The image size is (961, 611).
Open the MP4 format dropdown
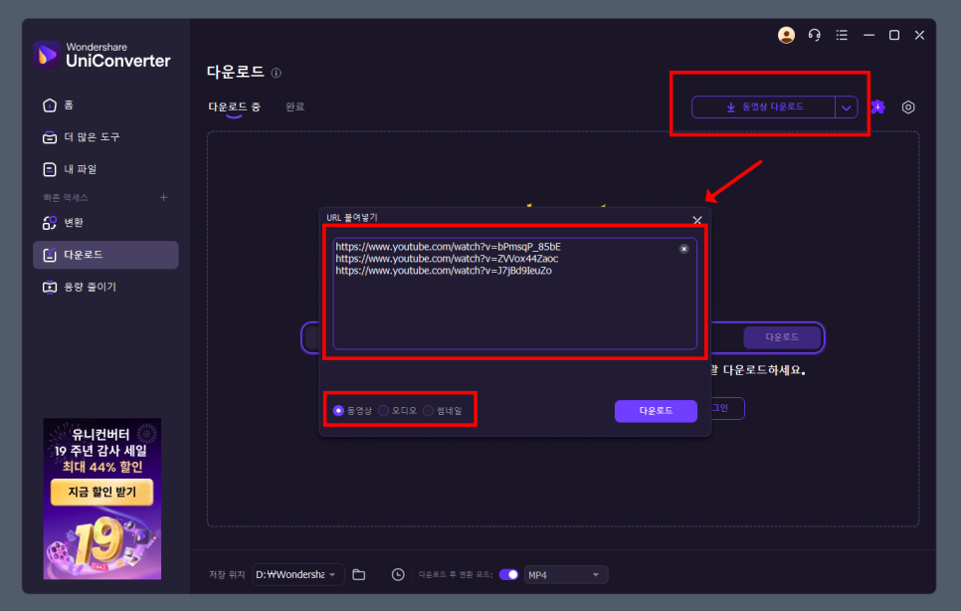(x=566, y=575)
